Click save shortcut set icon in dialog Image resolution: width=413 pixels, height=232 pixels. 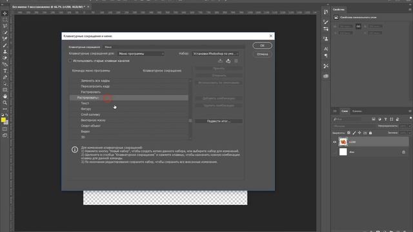point(220,61)
